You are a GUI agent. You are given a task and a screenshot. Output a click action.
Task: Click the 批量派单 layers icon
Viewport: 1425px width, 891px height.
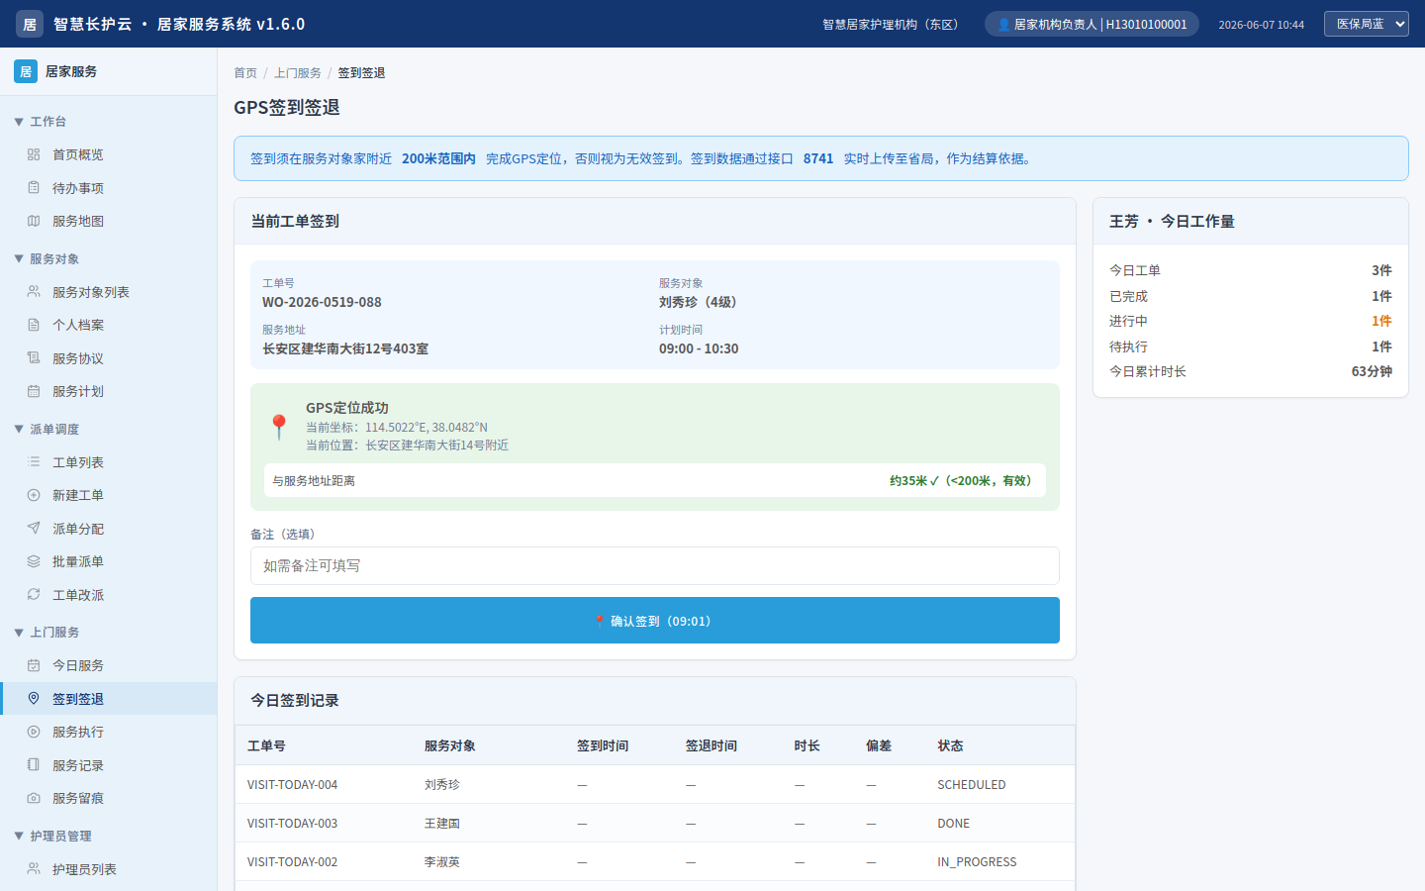pos(34,561)
